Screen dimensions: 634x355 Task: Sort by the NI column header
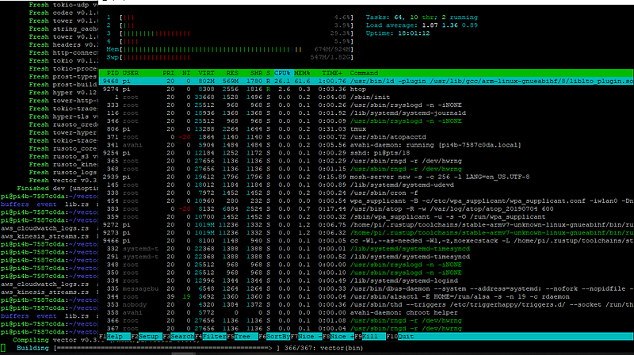coord(186,73)
